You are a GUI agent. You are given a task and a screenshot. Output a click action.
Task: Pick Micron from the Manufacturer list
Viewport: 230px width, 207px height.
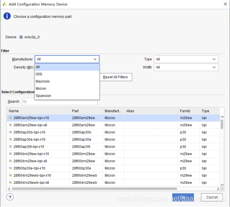pyautogui.click(x=67, y=88)
